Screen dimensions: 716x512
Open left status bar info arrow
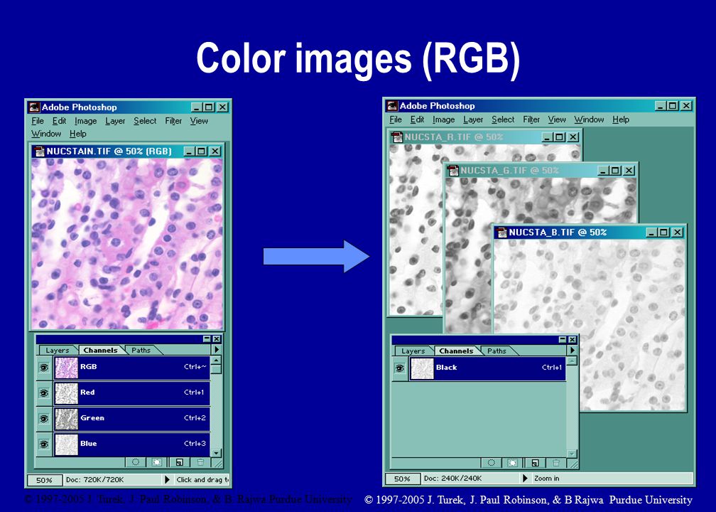(x=167, y=479)
